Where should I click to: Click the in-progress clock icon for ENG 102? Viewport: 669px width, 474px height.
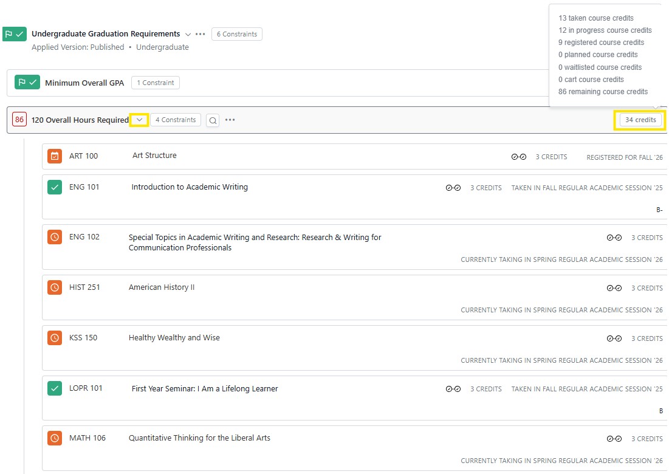click(55, 237)
